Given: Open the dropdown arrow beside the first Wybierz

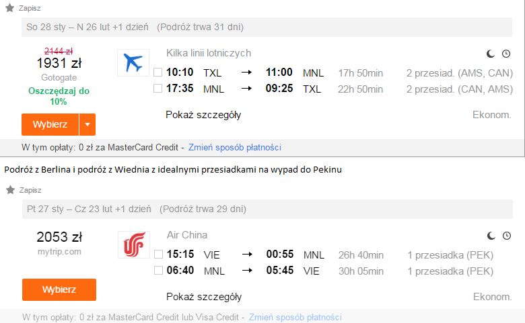Looking at the screenshot, I should (87, 124).
